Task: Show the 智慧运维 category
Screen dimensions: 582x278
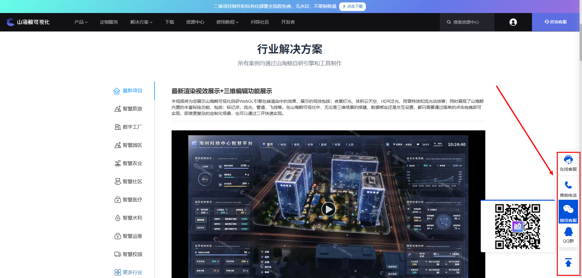Action: click(x=129, y=236)
